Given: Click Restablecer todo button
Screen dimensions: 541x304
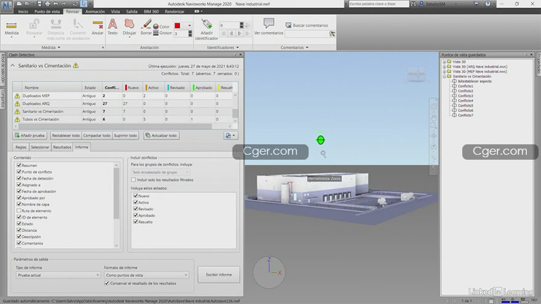Looking at the screenshot, I should pos(66,136).
